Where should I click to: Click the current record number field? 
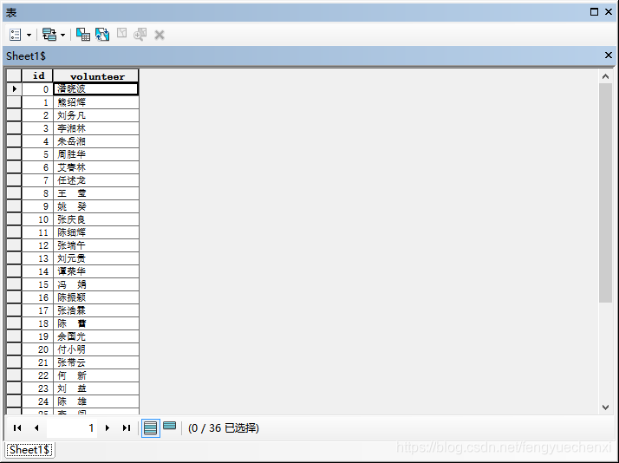[x=72, y=427]
